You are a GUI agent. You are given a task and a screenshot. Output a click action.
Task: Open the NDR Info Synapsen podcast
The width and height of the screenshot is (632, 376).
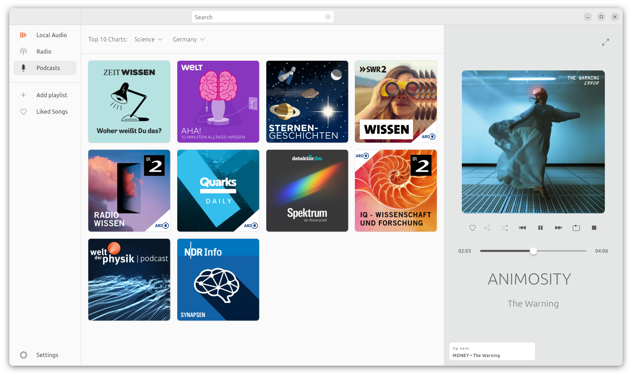coord(218,279)
